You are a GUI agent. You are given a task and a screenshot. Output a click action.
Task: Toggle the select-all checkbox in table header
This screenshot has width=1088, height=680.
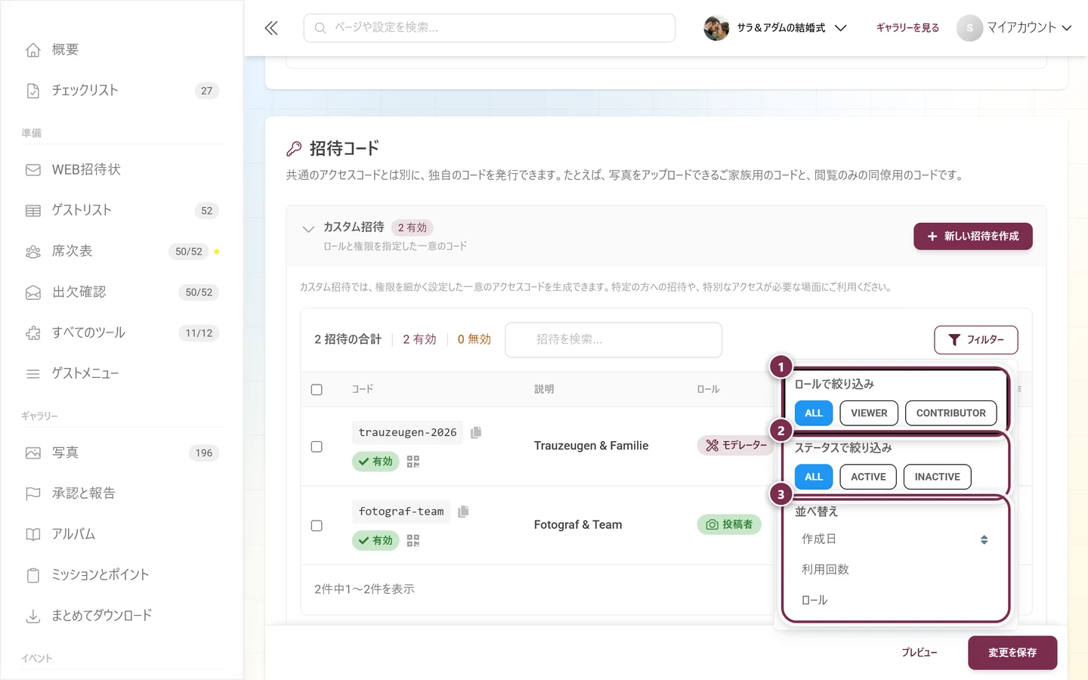pos(317,390)
